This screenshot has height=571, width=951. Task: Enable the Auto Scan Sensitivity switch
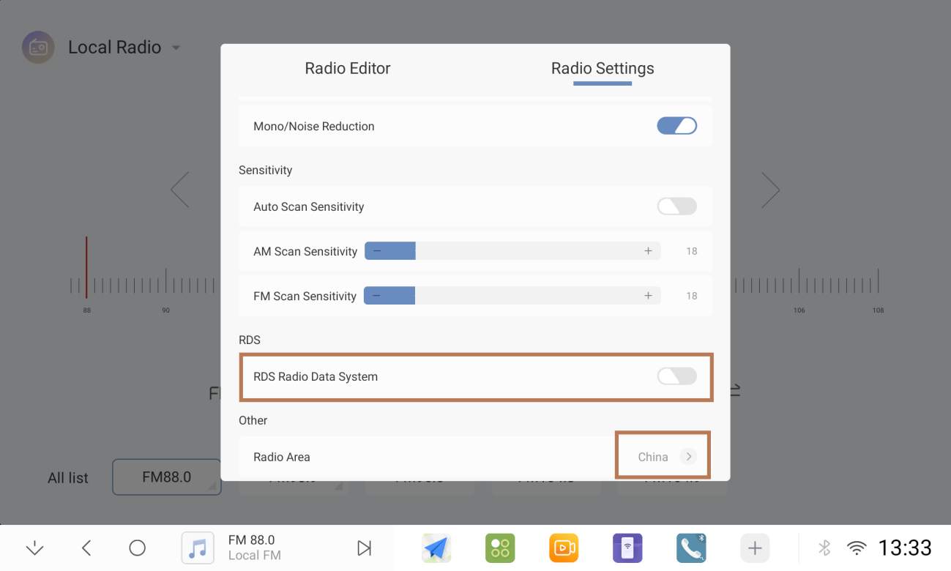click(x=676, y=206)
